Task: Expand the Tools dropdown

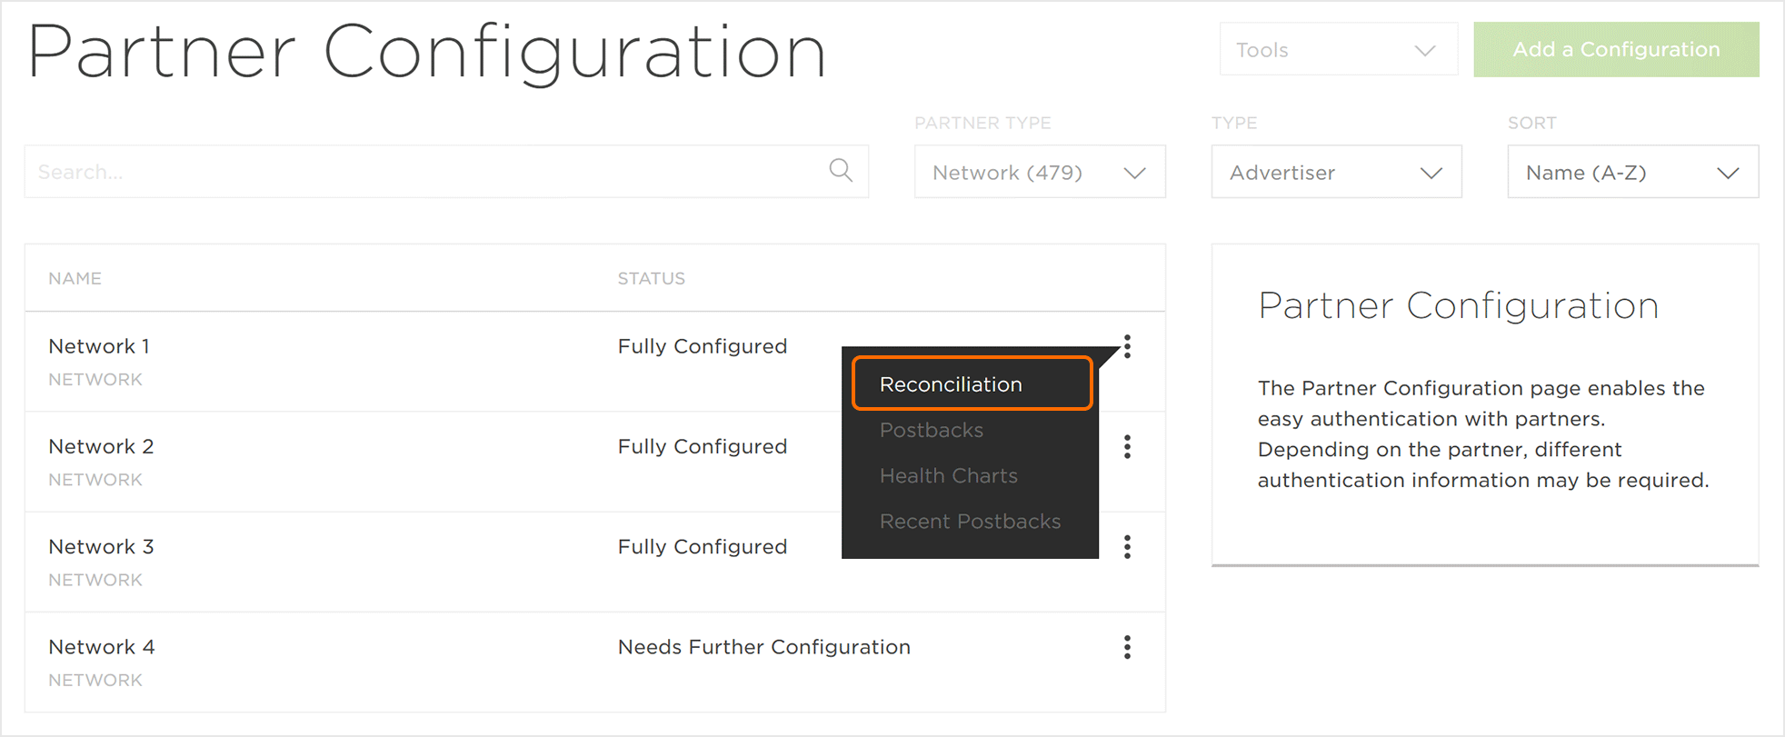Action: pyautogui.click(x=1338, y=50)
